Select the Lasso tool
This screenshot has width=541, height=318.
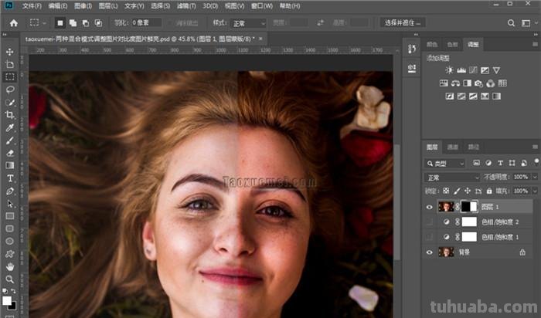[x=10, y=90]
